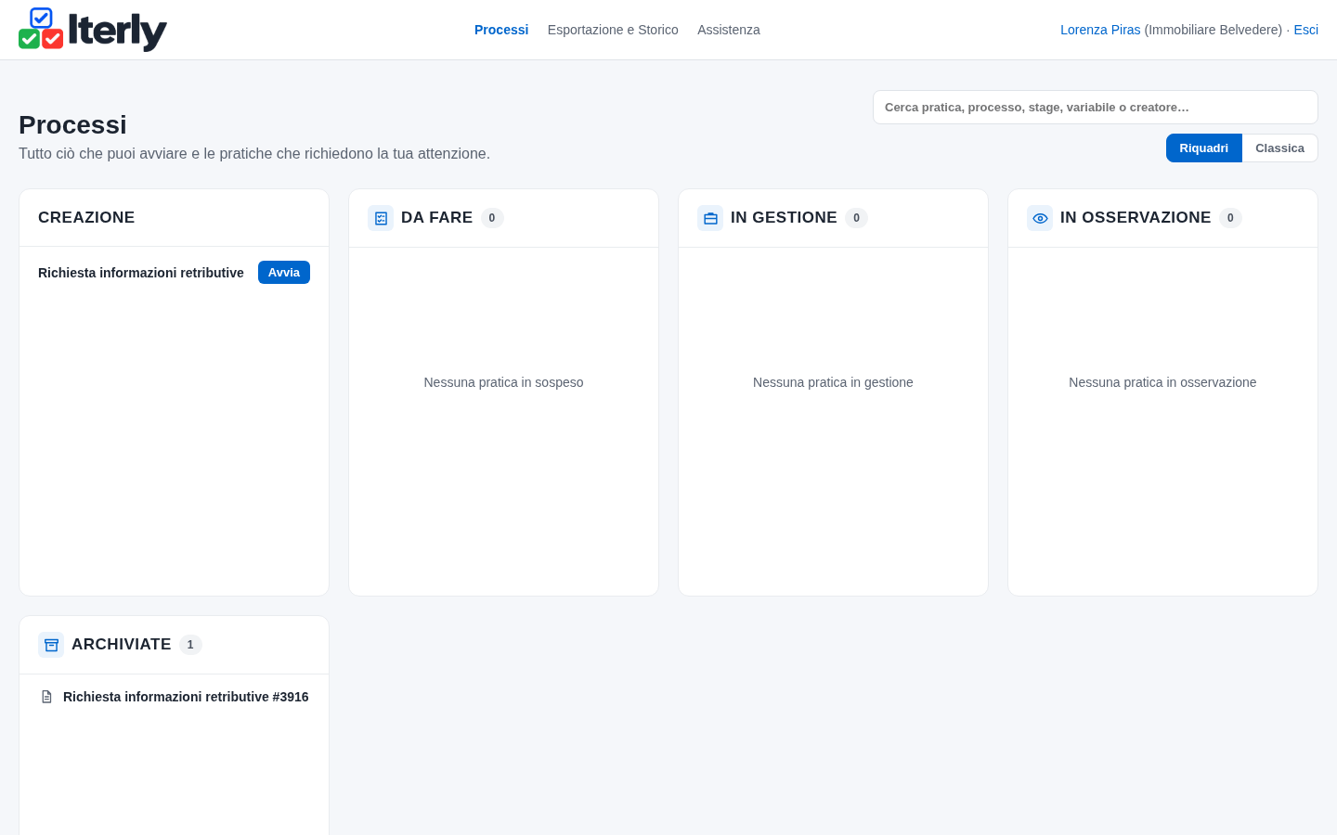Image resolution: width=1337 pixels, height=835 pixels.
Task: Click the In Gestione briefcase icon
Action: [710, 218]
